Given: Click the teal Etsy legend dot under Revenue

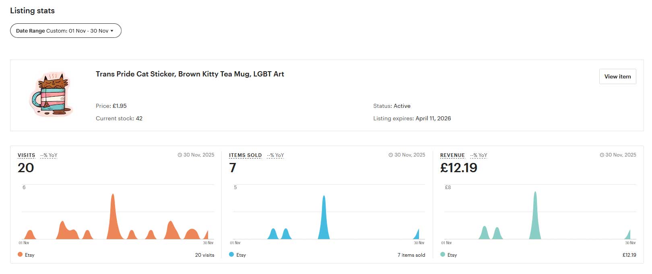Looking at the screenshot, I should [x=443, y=254].
